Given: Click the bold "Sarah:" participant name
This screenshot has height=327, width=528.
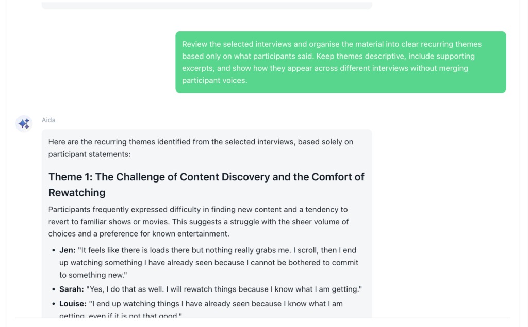Looking at the screenshot, I should point(72,289).
